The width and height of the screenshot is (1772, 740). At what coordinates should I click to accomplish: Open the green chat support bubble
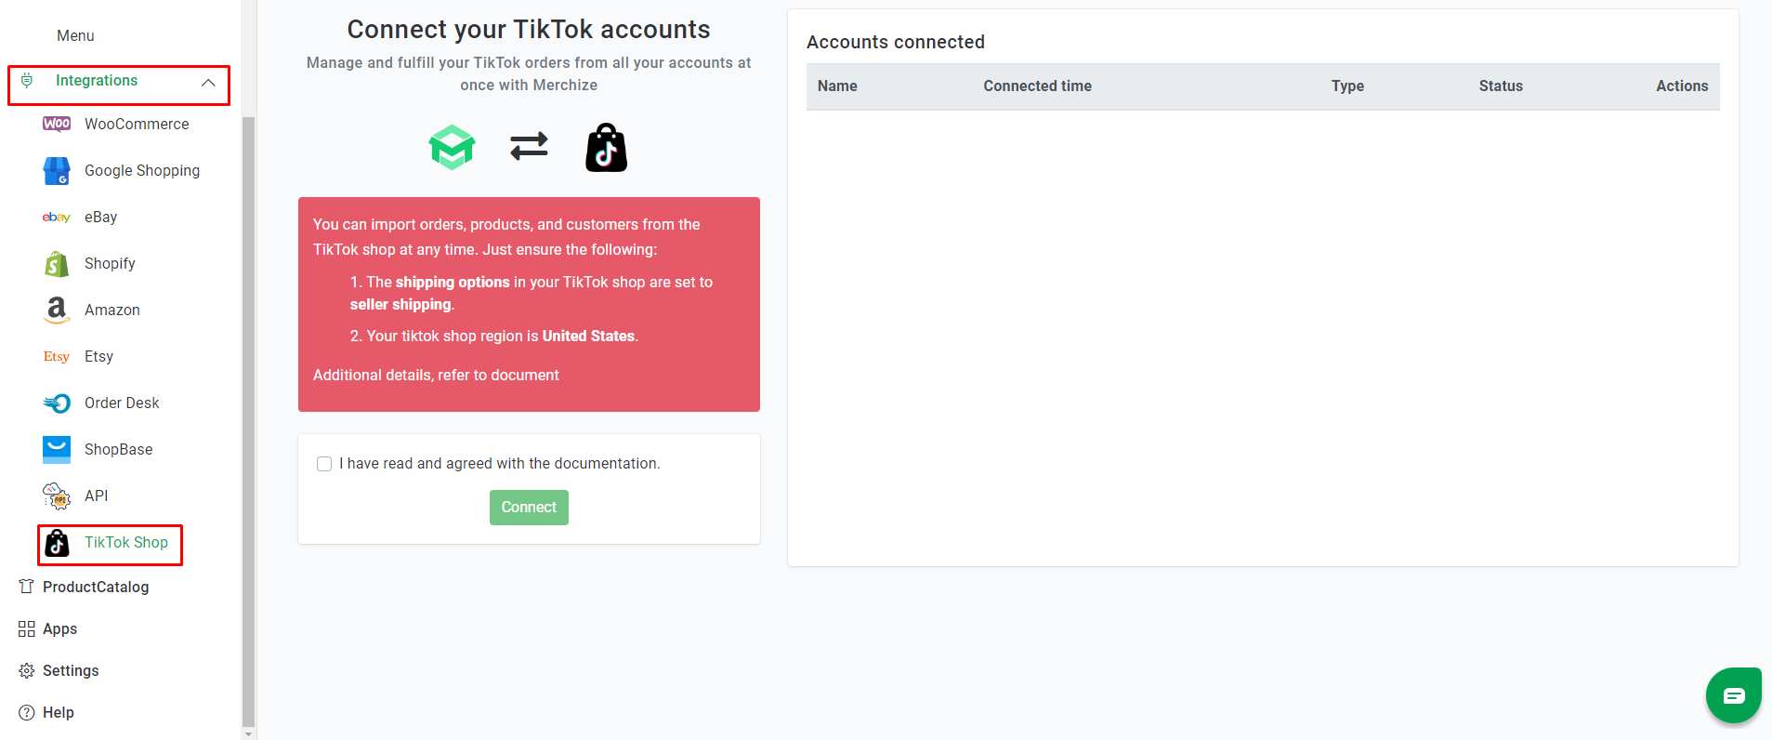click(1734, 695)
